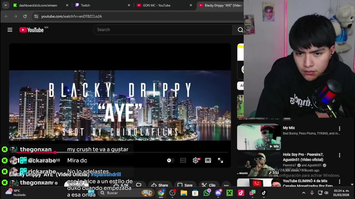Viewport: 355px width, 199px height.
Task: Close the GON MC - YouTube tab
Action: point(191,5)
